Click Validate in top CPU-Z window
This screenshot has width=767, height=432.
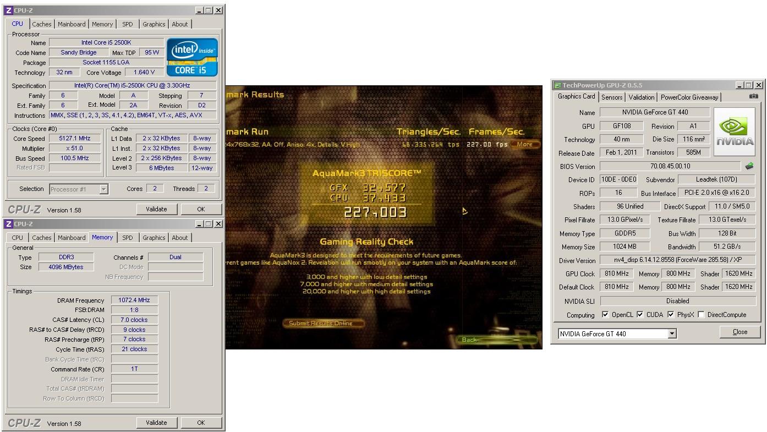click(x=156, y=209)
